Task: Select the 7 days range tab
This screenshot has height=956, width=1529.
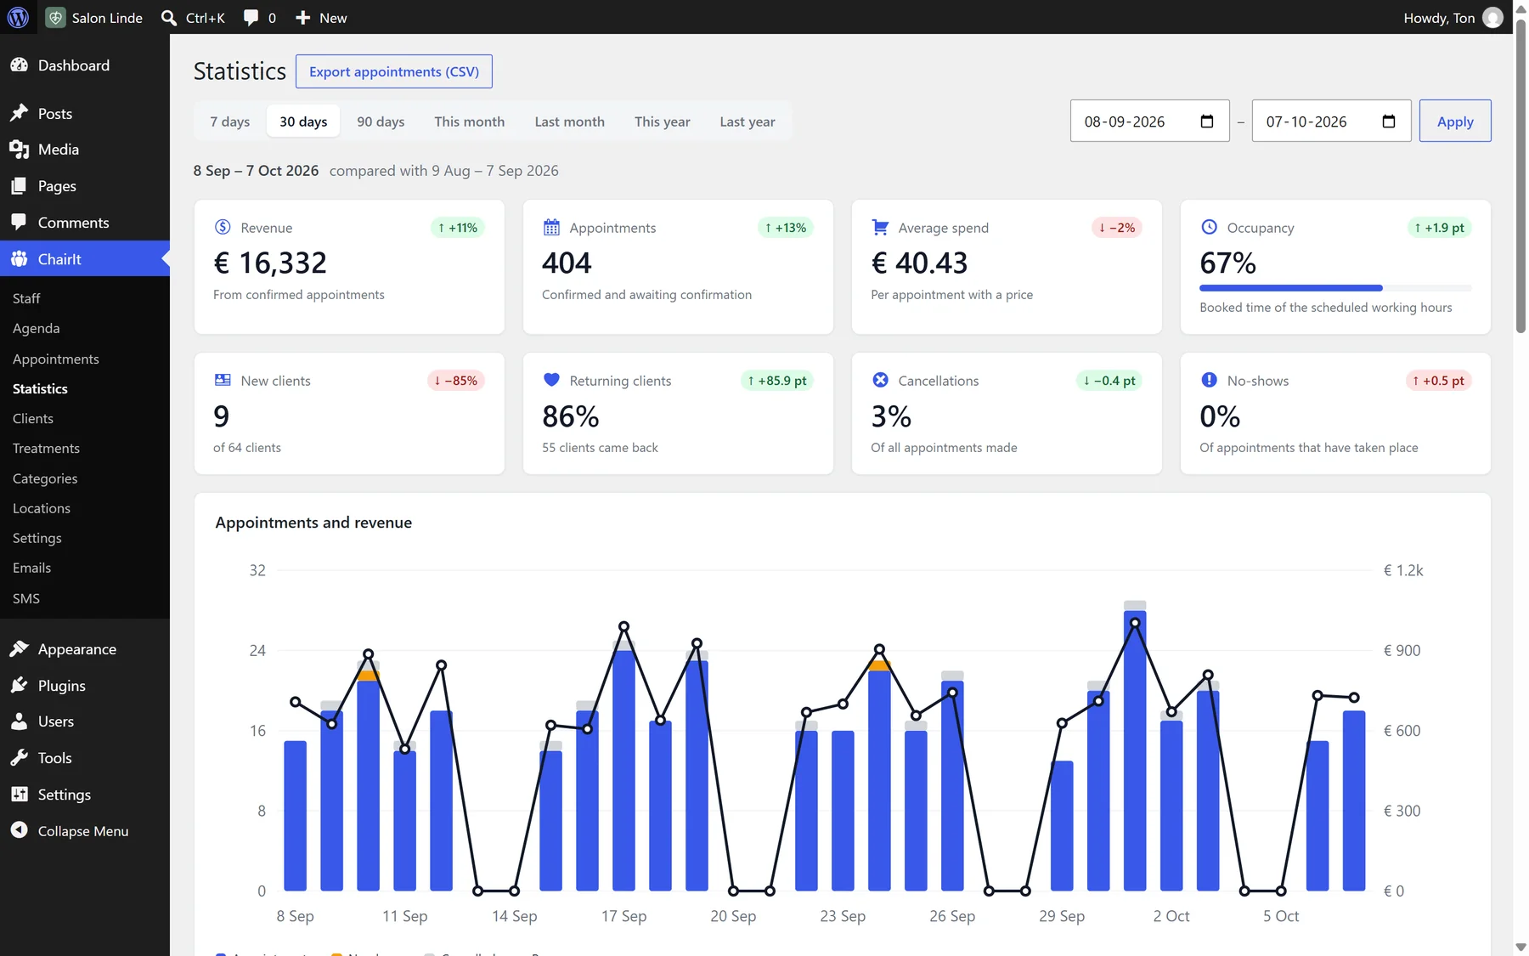Action: point(230,122)
